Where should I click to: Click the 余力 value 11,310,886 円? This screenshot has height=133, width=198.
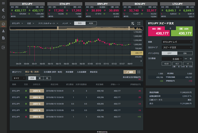click(186, 103)
